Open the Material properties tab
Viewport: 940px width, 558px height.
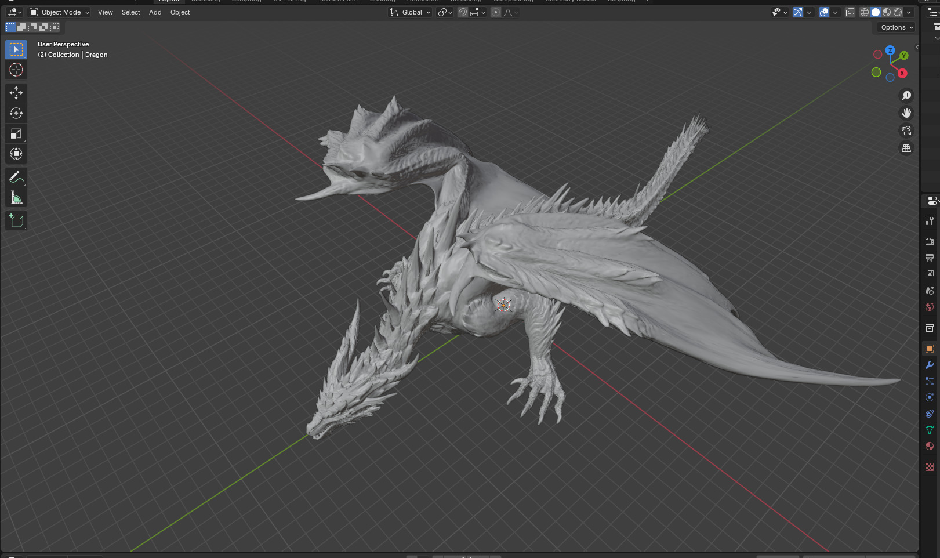(930, 446)
